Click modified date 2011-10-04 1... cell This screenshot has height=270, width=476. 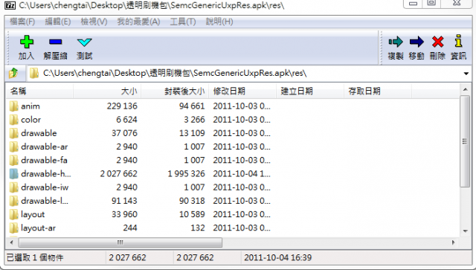[x=242, y=174]
